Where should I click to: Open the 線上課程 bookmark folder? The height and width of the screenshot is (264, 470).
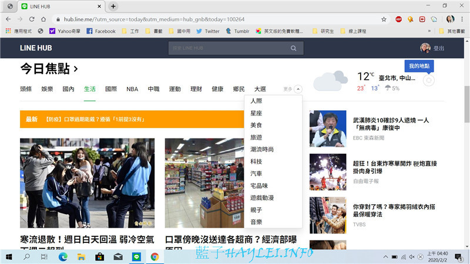point(353,31)
